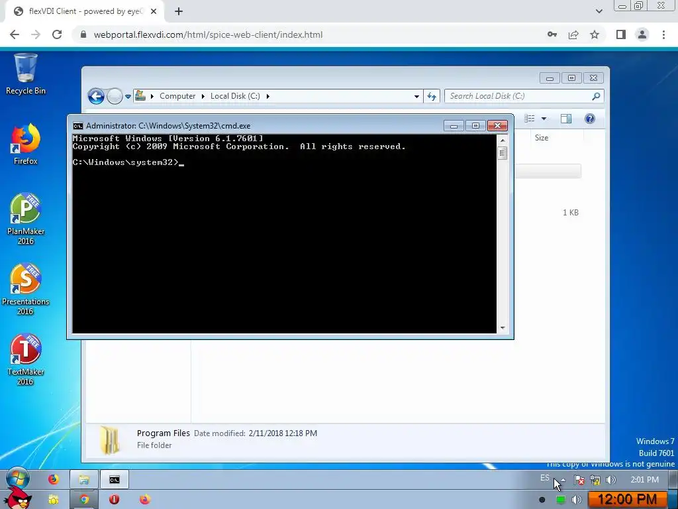Open recent pages dropdown beside Forward arrow
The height and width of the screenshot is (509, 678).
click(x=128, y=97)
